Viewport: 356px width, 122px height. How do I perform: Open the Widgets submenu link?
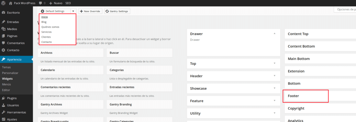(x=7, y=78)
